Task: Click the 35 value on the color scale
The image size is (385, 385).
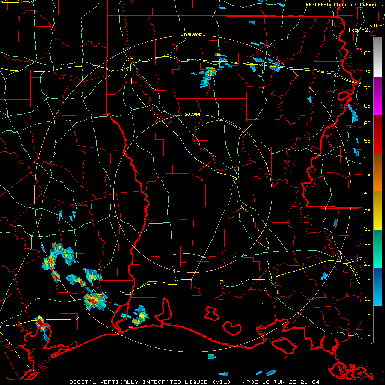Action: click(367, 211)
